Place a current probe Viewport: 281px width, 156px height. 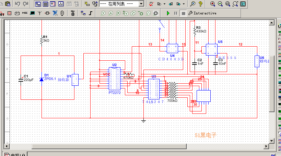pyautogui.click(x=111, y=13)
